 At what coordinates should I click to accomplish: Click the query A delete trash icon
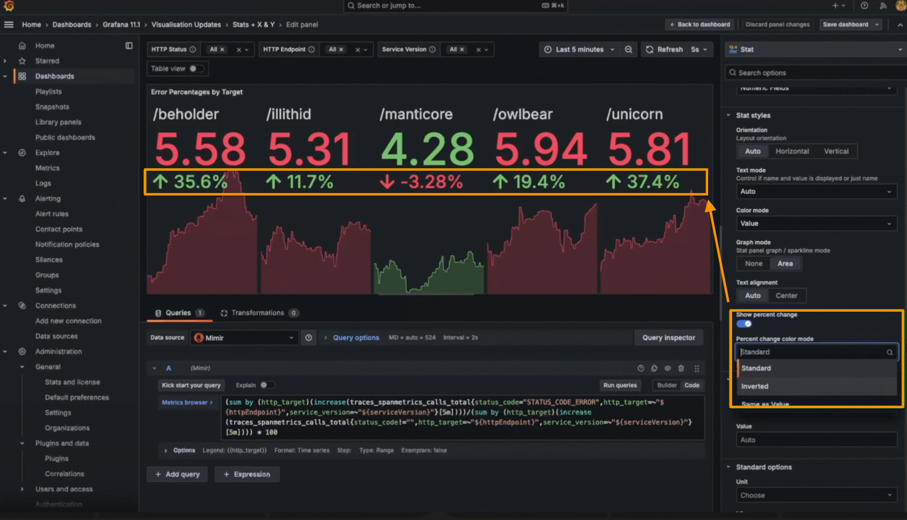681,368
